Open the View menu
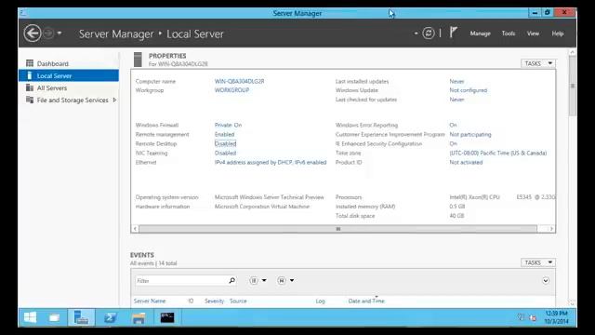The height and width of the screenshot is (335, 595). click(x=533, y=33)
